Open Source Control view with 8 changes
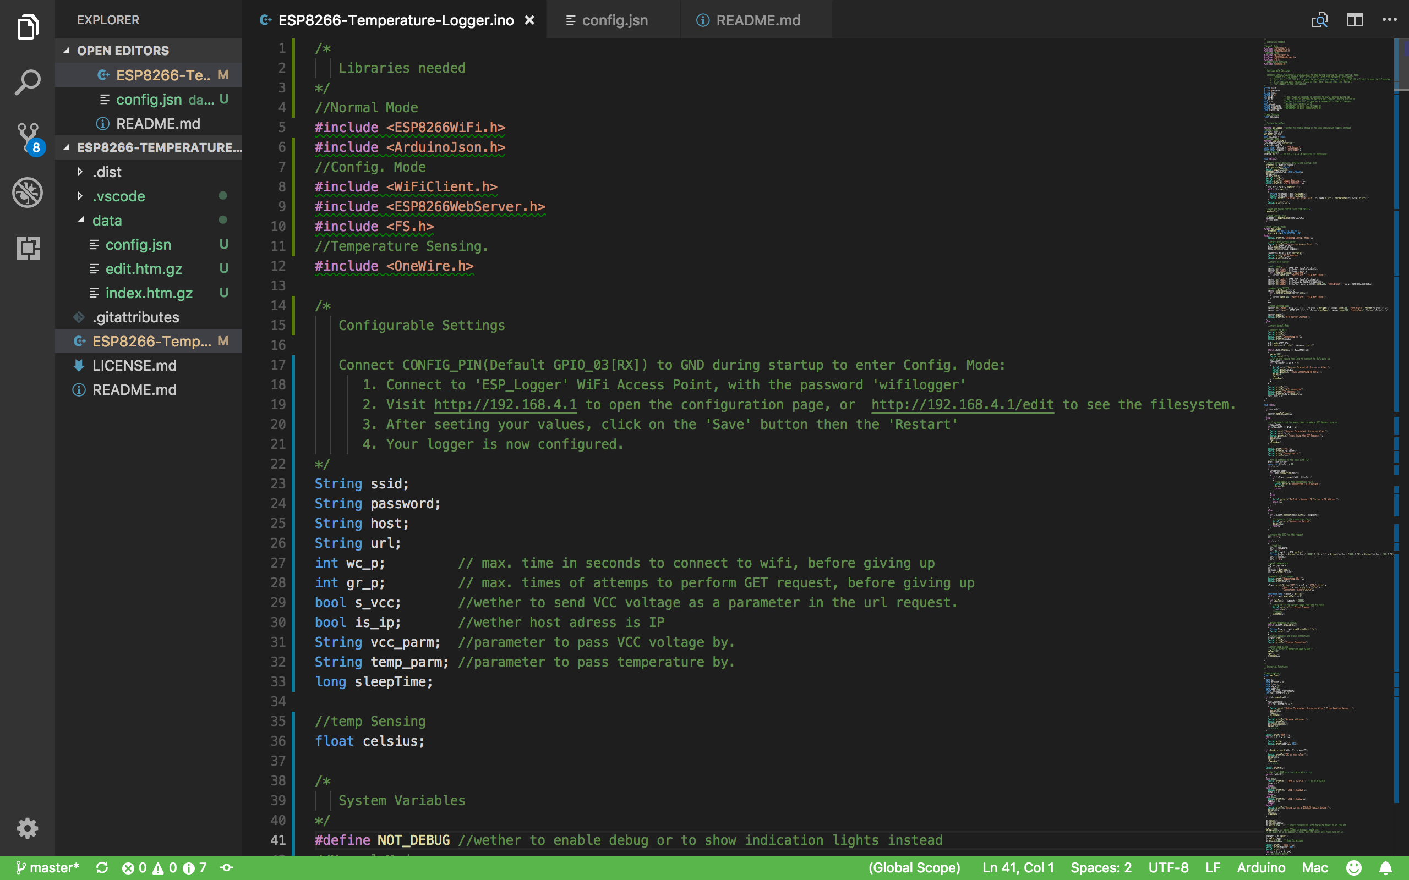Viewport: 1409px width, 880px height. (x=28, y=137)
